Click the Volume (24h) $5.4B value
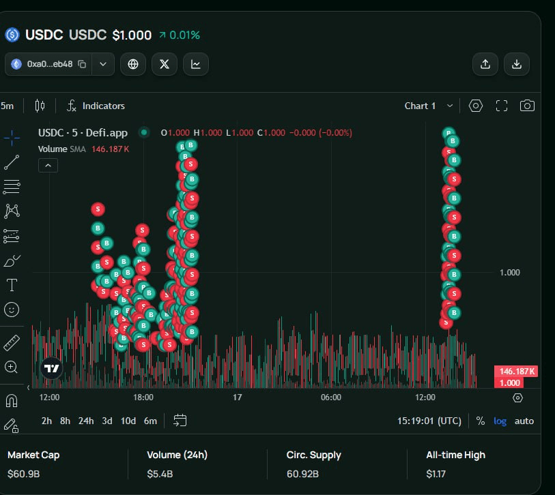This screenshot has width=555, height=495. [x=160, y=473]
